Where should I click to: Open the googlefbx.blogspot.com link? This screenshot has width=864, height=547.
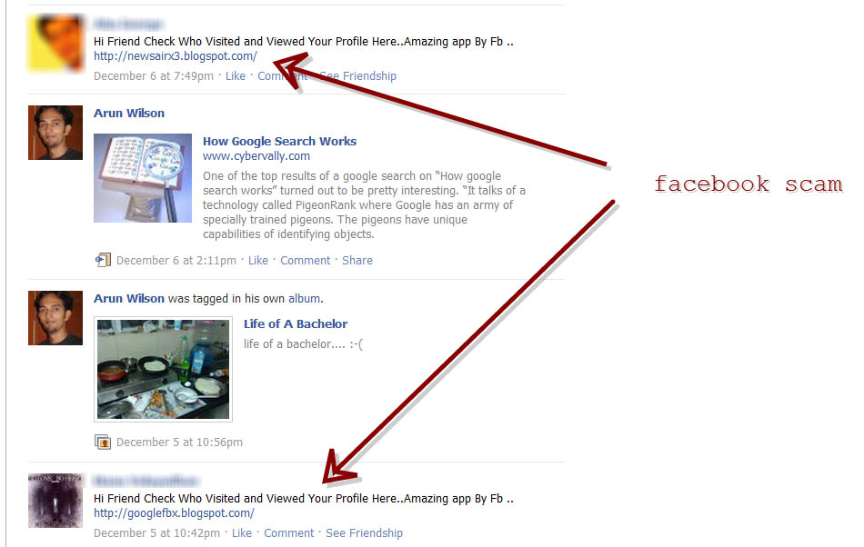point(174,513)
